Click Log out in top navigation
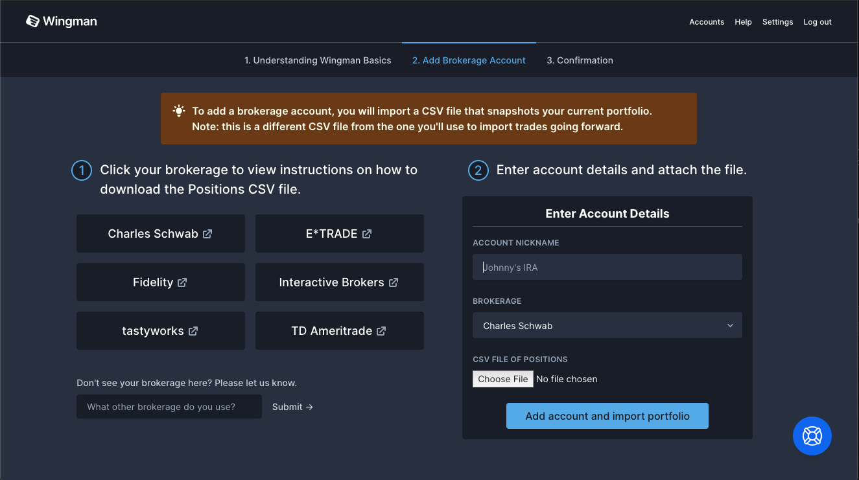 pyautogui.click(x=818, y=22)
